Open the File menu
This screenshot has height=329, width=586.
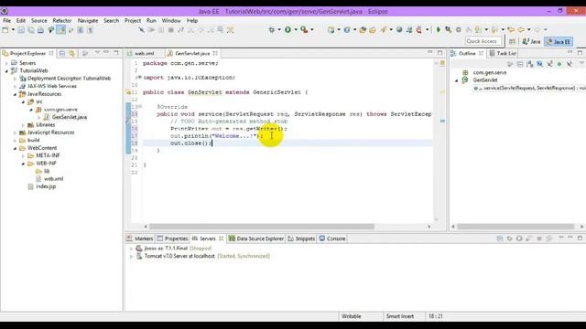[x=6, y=20]
